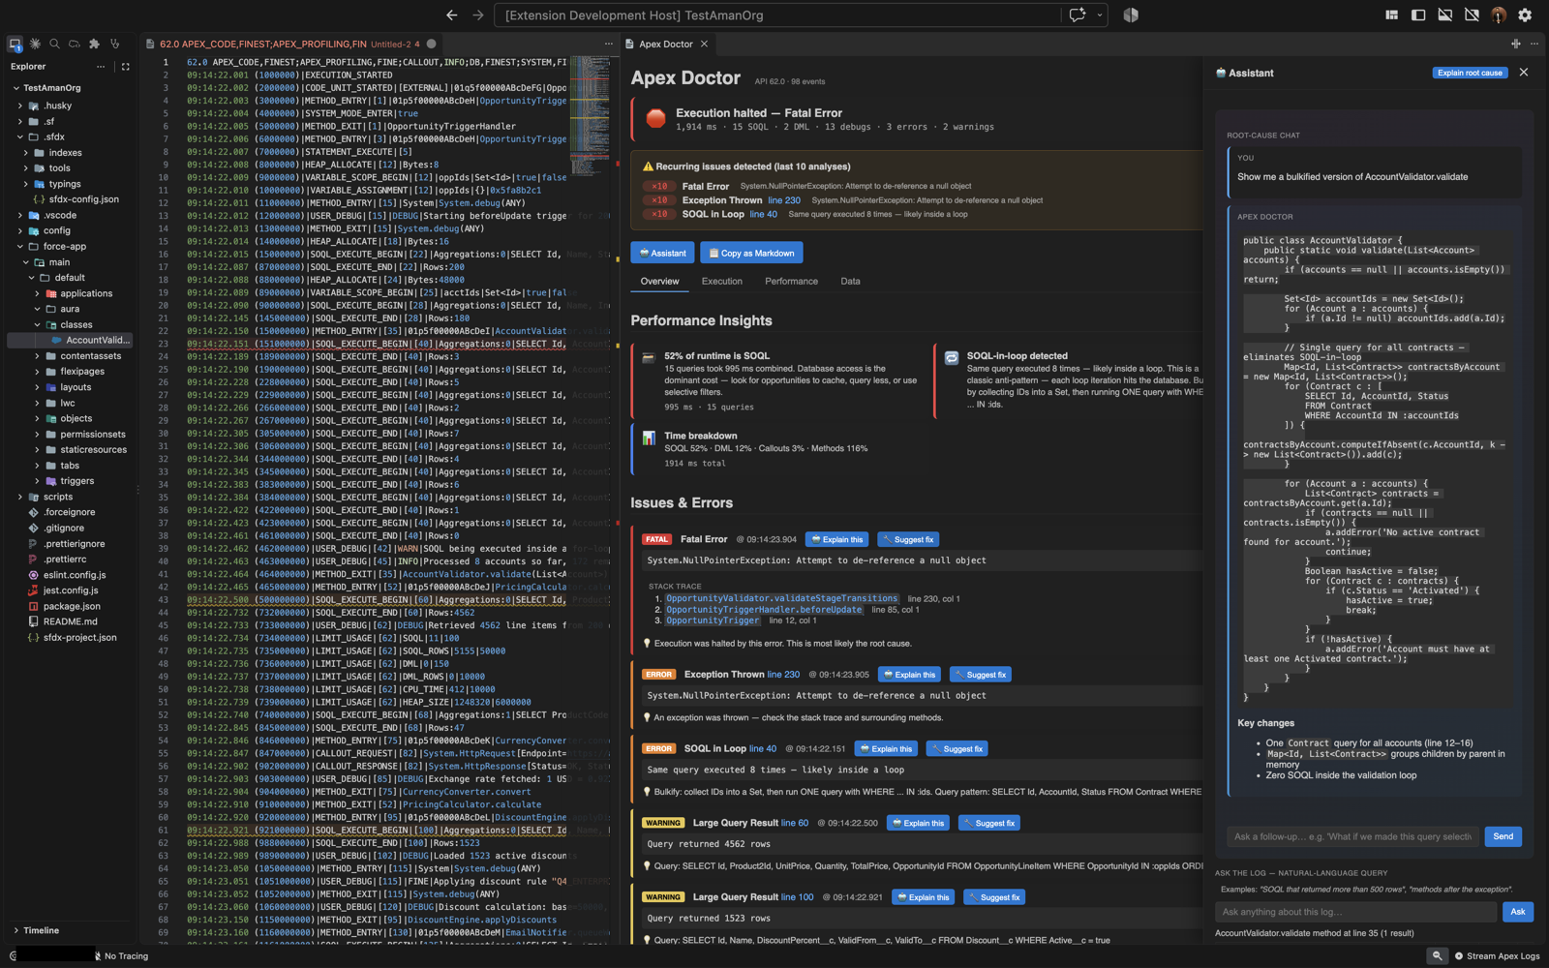1549x968 pixels.
Task: Click the Manage settings gear icon
Action: pyautogui.click(x=1525, y=15)
